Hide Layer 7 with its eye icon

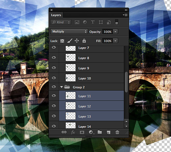[54, 47]
